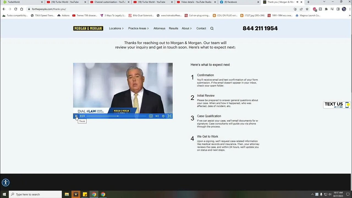This screenshot has height=198, width=352.
Task: Open the media control icon in toolbar
Action: [332, 9]
